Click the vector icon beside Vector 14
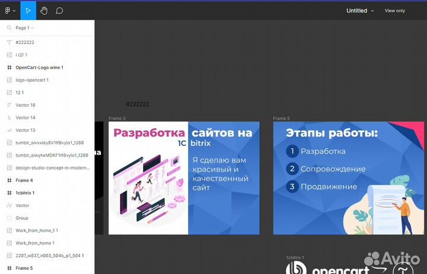The width and height of the screenshot is (427, 274). pyautogui.click(x=9, y=117)
